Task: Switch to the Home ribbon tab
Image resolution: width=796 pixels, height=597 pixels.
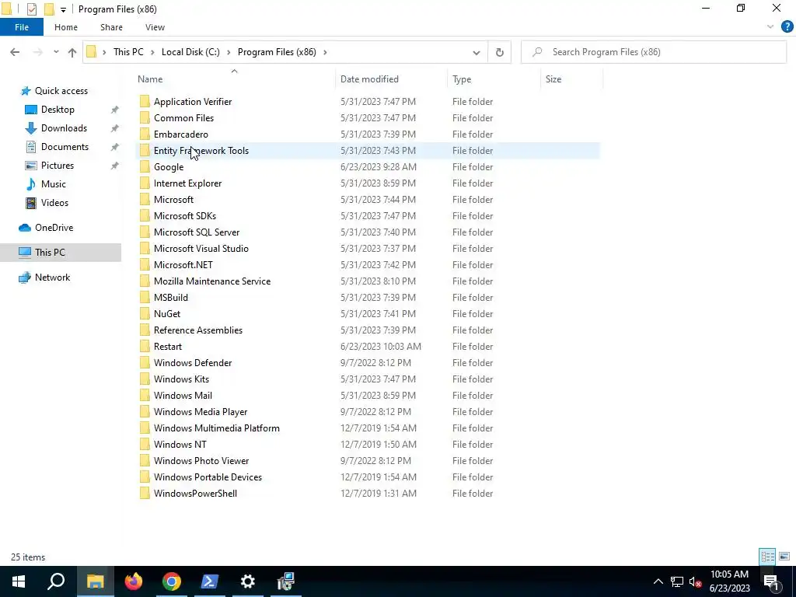Action: coord(66,27)
